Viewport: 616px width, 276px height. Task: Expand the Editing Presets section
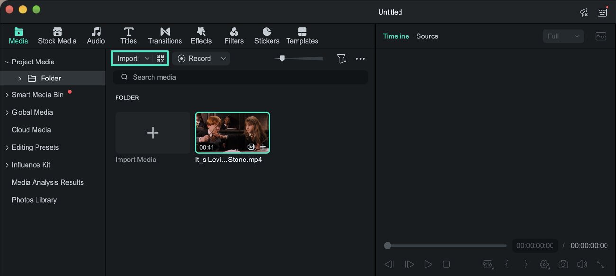click(x=7, y=147)
